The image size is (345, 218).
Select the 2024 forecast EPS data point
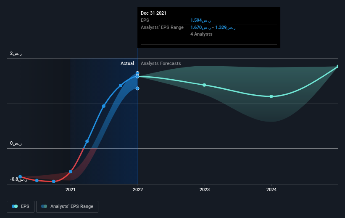[271, 96]
